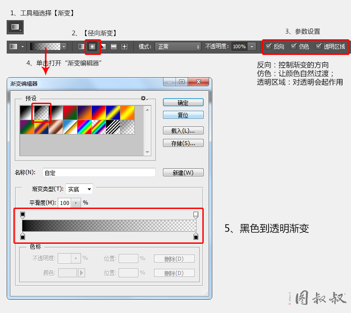Select the Diamond Gradient icon

tap(124, 46)
